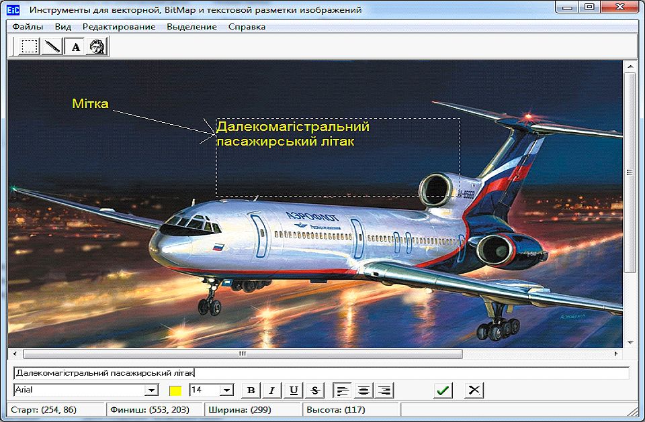Screen dimensions: 645x422
Task: Confirm text with green checkmark
Action: pos(442,390)
